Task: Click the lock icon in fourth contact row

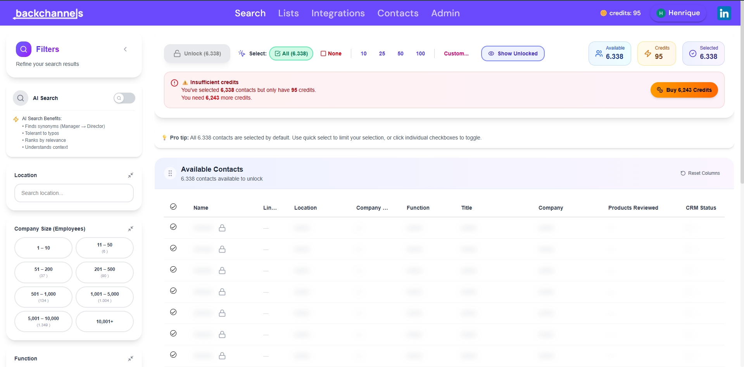Action: coord(222,292)
